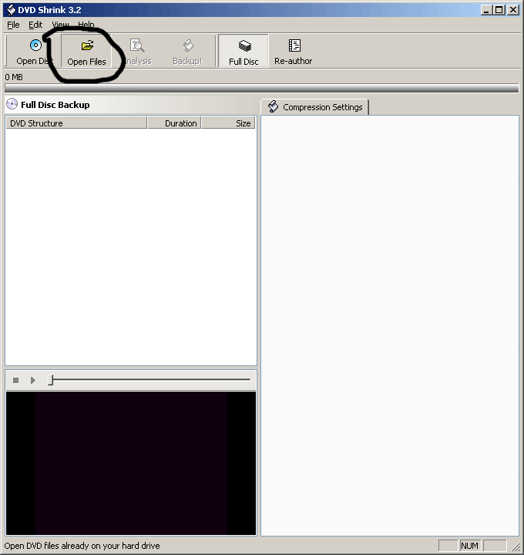This screenshot has height=555, width=524.
Task: Click the DVD Shrink title bar icon
Action: point(10,10)
